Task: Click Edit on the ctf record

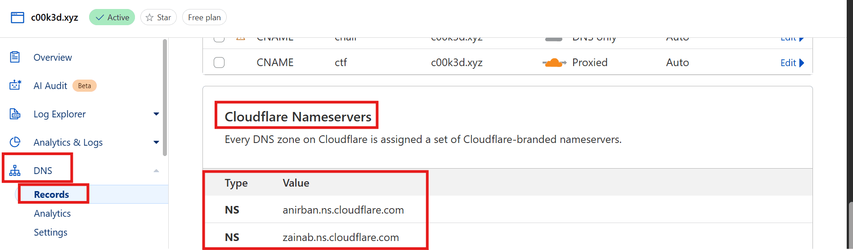Action: (792, 63)
